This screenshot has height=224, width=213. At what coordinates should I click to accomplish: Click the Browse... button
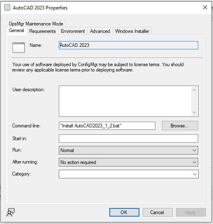coord(180,126)
